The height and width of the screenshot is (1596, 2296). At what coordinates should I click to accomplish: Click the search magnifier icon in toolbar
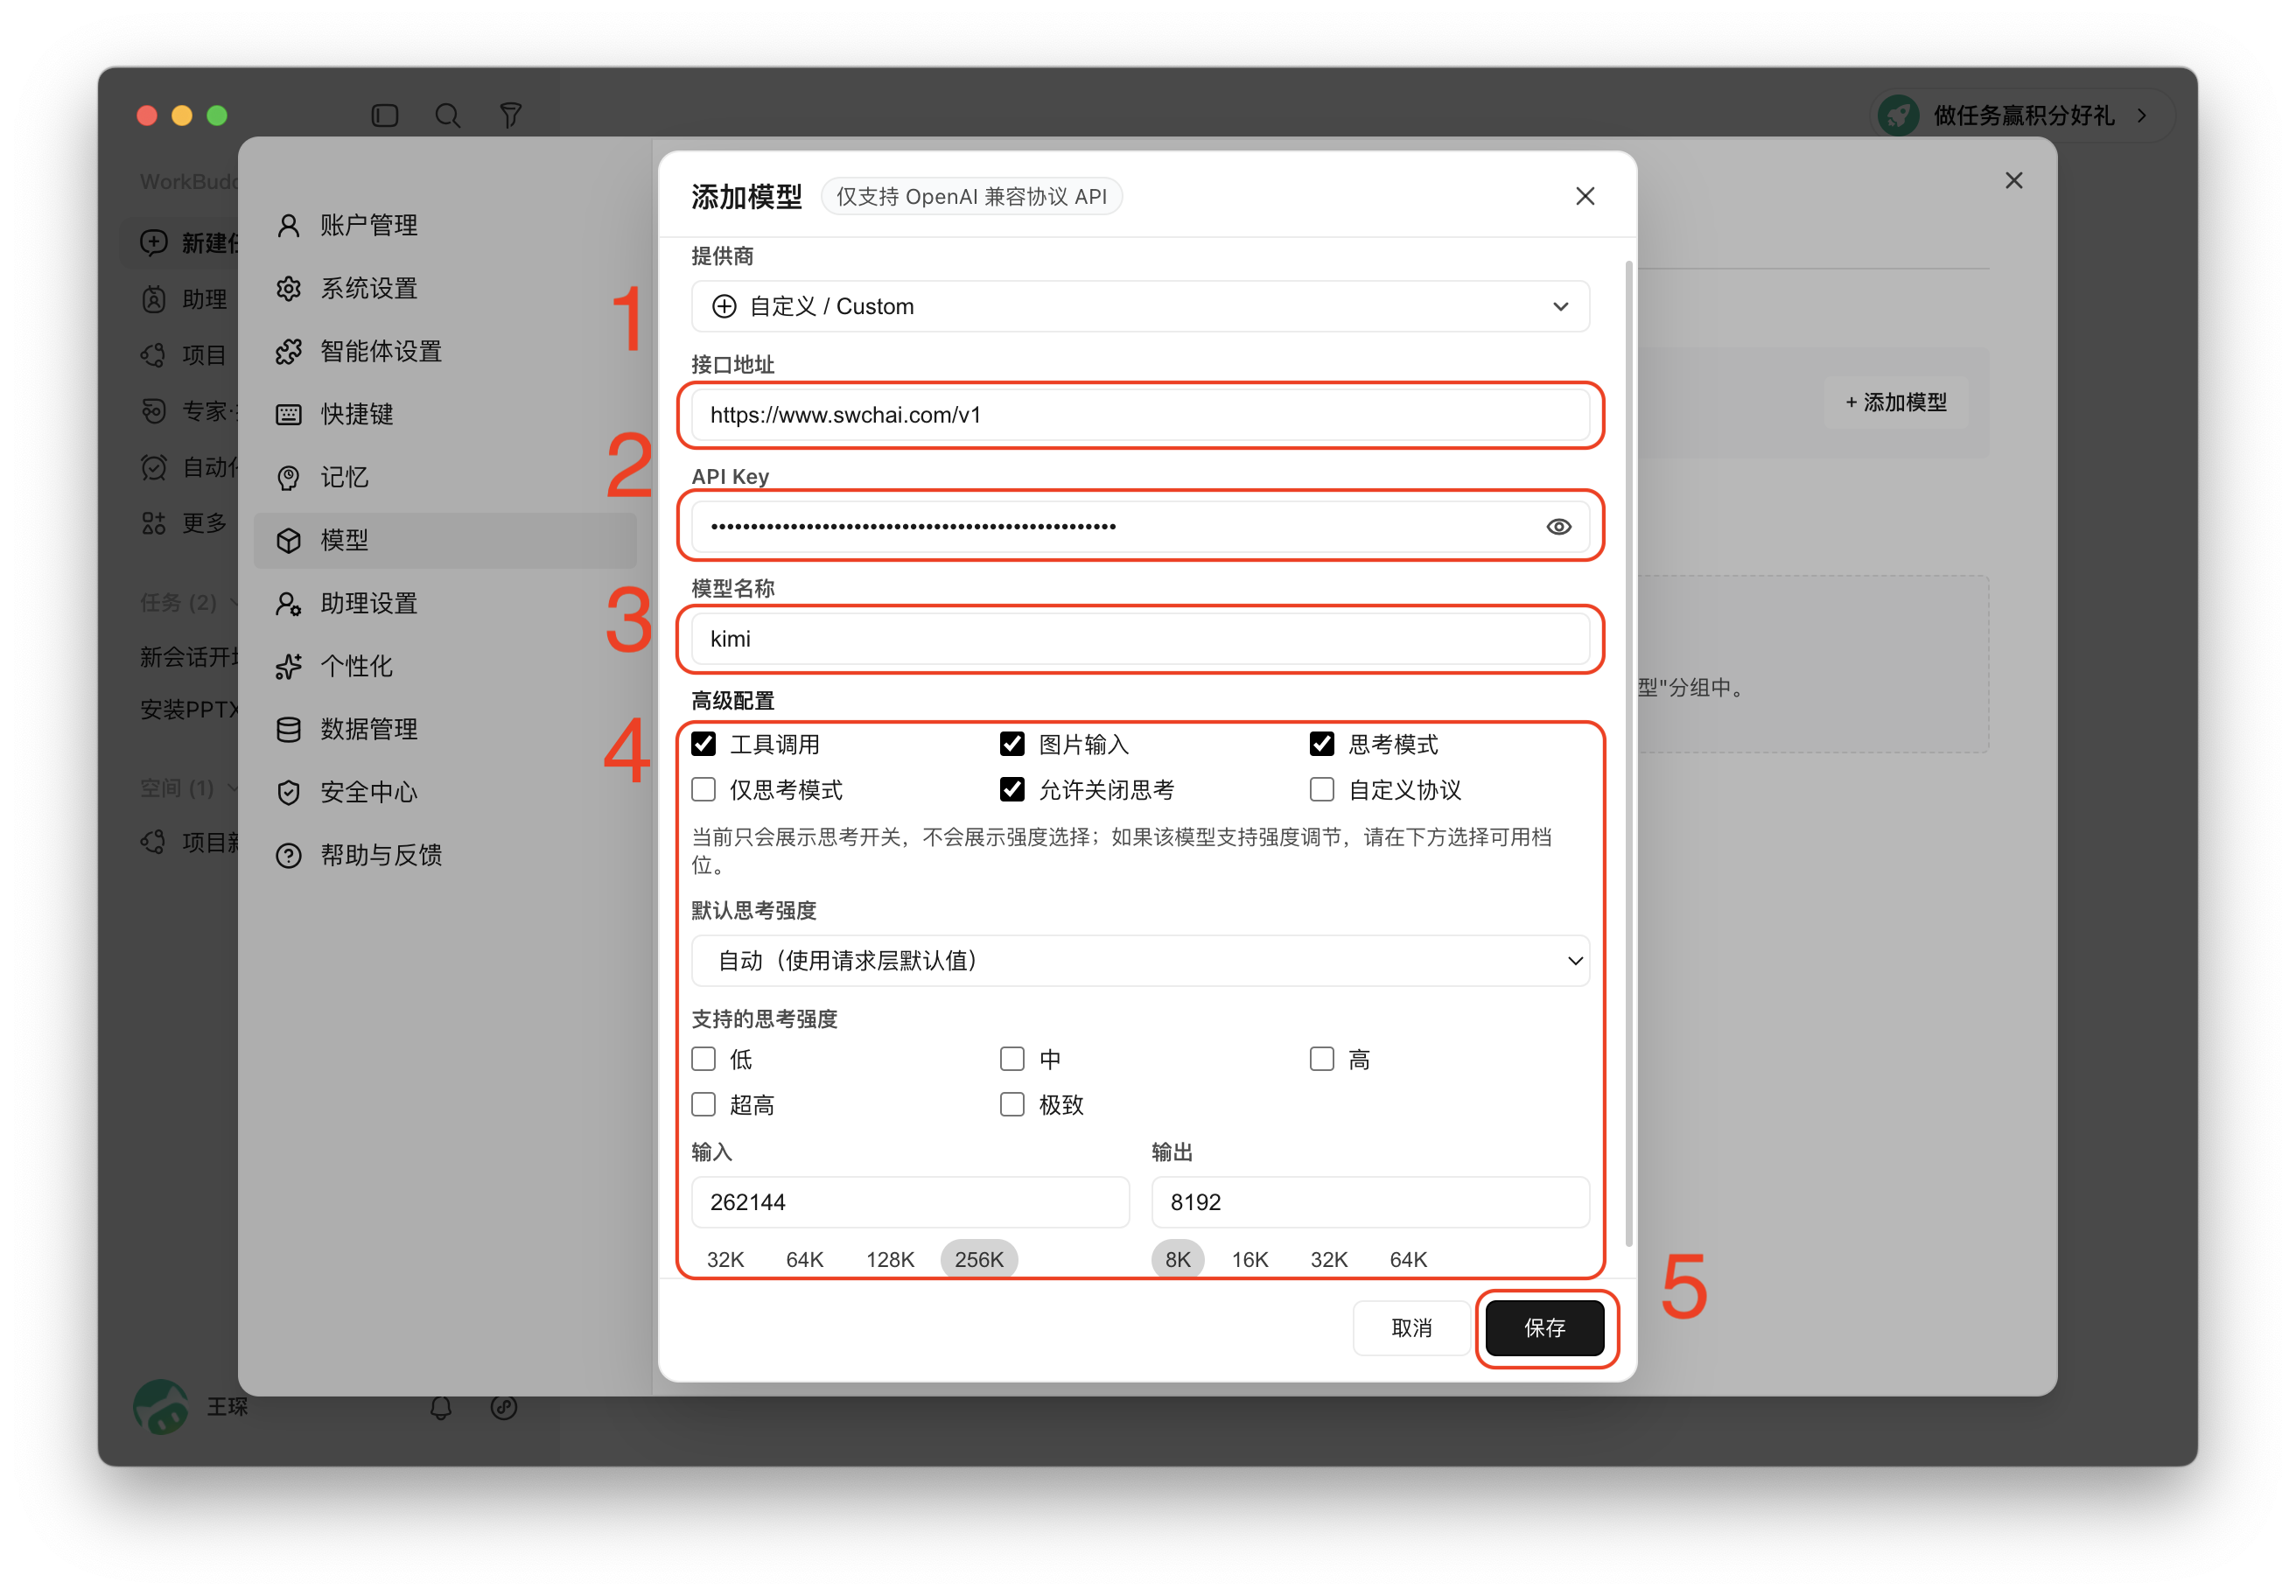447,115
